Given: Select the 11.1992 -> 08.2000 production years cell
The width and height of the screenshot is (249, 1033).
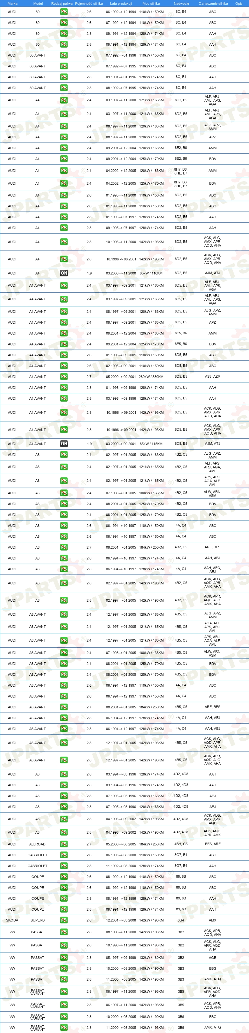Looking at the screenshot, I should [x=121, y=866].
